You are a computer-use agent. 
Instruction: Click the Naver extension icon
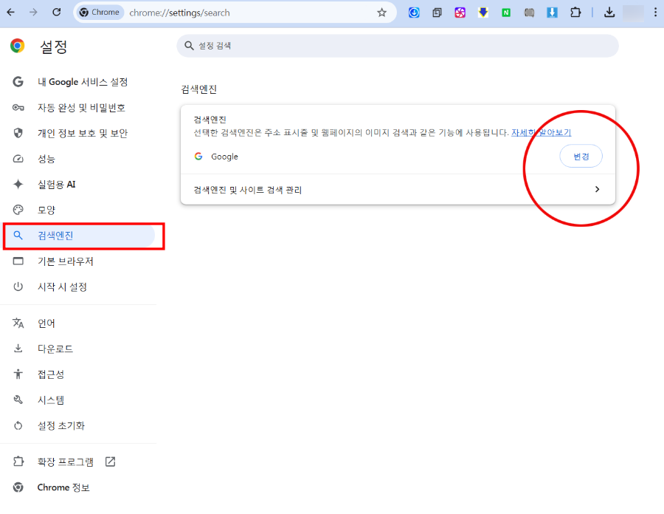coord(506,12)
